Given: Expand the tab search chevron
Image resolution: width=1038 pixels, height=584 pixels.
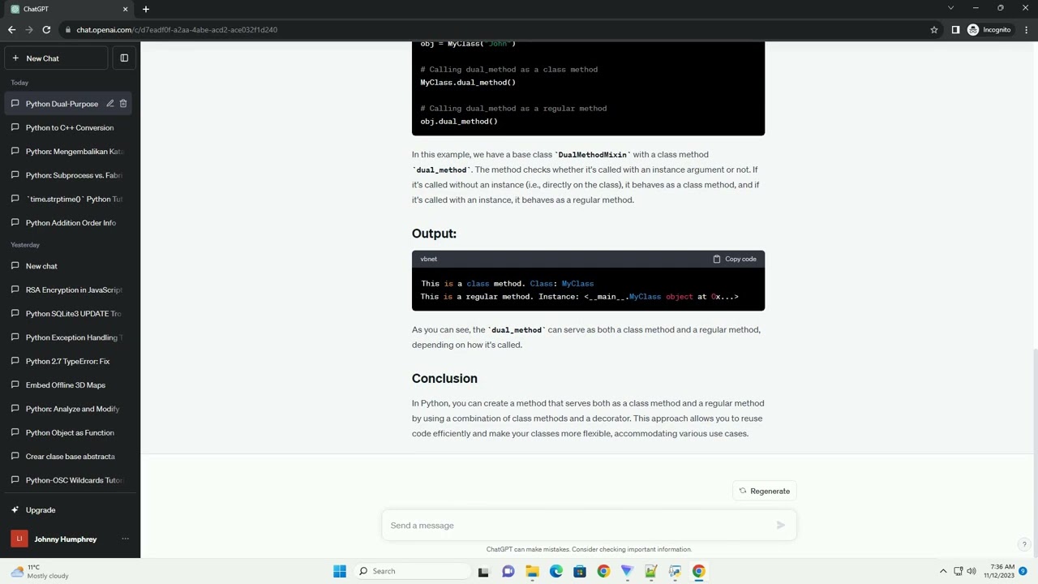Looking at the screenshot, I should [x=950, y=8].
